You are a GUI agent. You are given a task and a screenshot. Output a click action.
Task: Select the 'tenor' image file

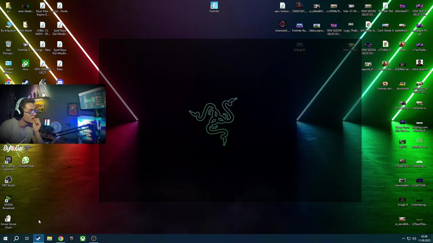pyautogui.click(x=402, y=47)
